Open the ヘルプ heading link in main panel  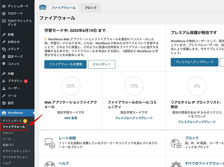point(64,163)
